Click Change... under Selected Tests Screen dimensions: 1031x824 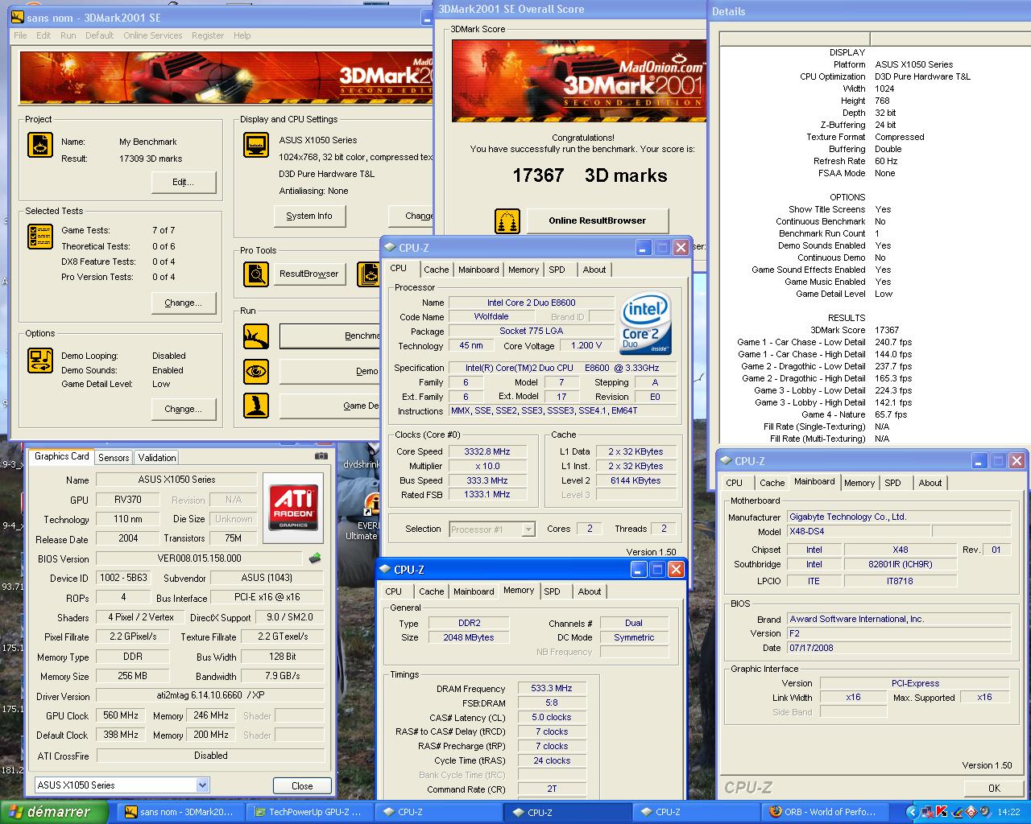184,303
